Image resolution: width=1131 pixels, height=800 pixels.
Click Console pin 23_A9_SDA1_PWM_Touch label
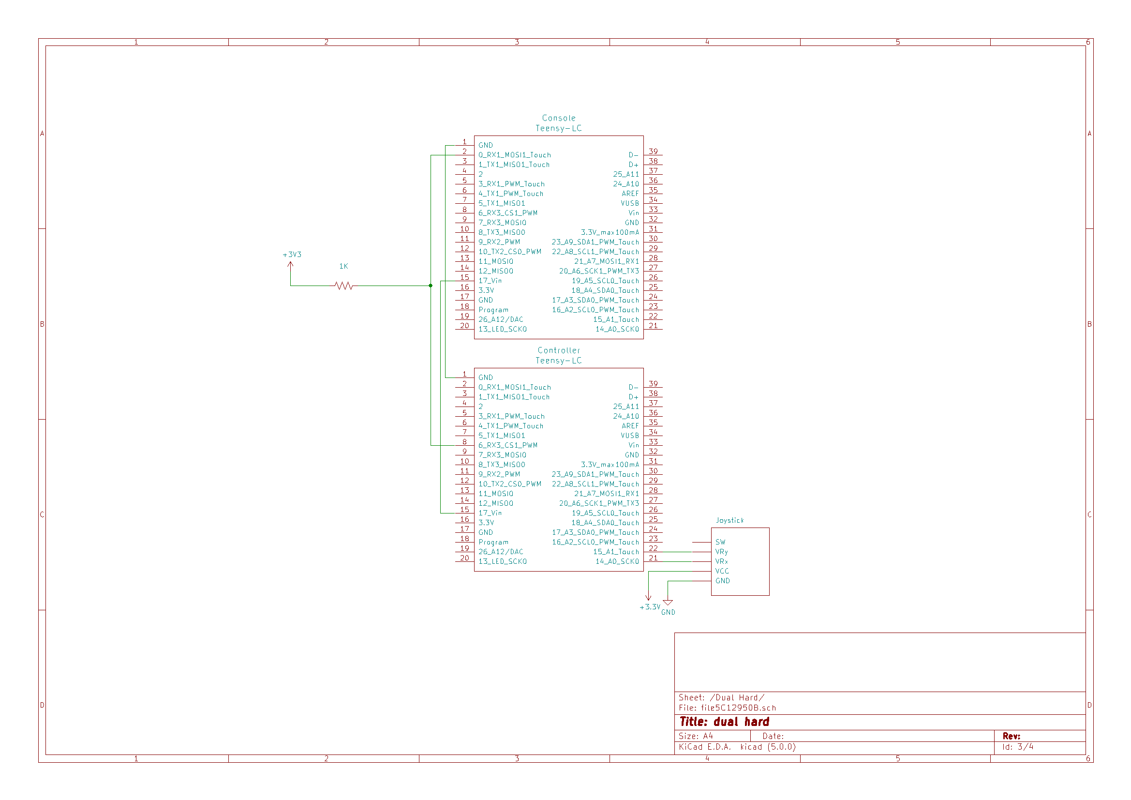595,242
